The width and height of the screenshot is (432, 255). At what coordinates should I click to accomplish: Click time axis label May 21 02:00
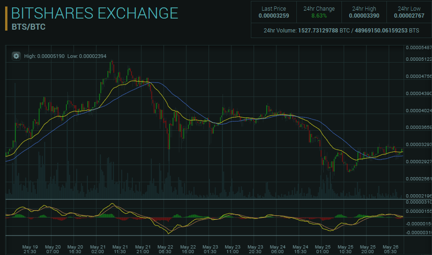(98, 249)
